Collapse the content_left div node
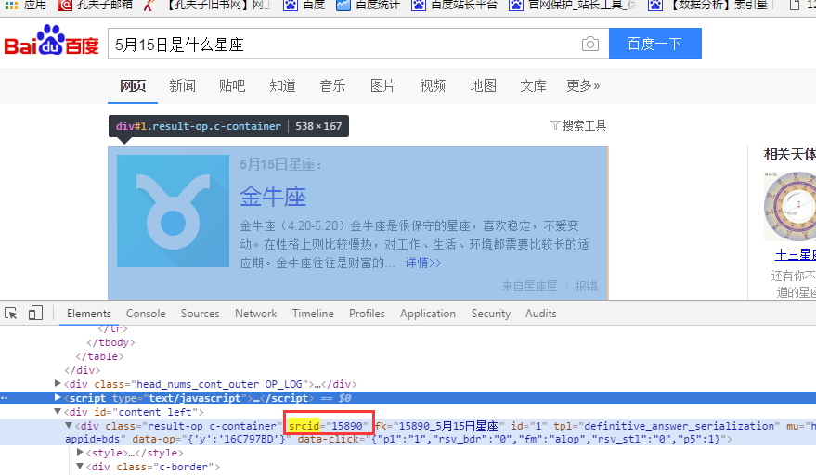The height and width of the screenshot is (475, 816). coord(58,411)
